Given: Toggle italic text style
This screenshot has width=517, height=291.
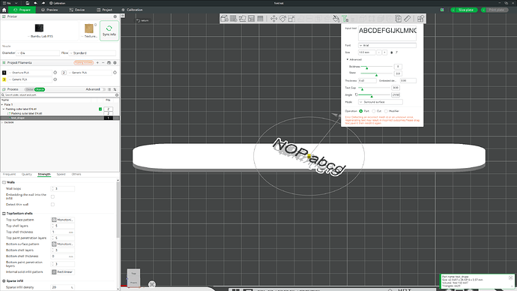Looking at the screenshot, I should pyautogui.click(x=396, y=52).
